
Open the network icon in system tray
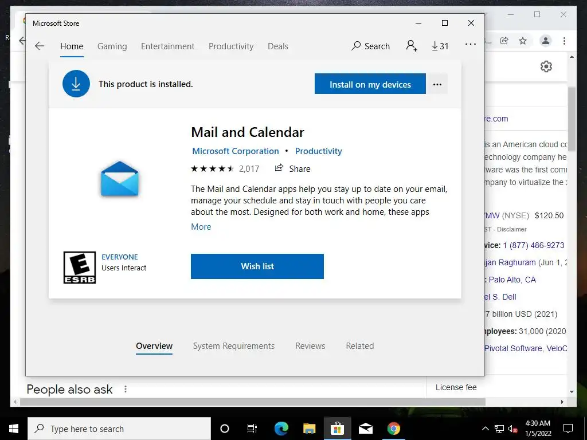pyautogui.click(x=499, y=429)
